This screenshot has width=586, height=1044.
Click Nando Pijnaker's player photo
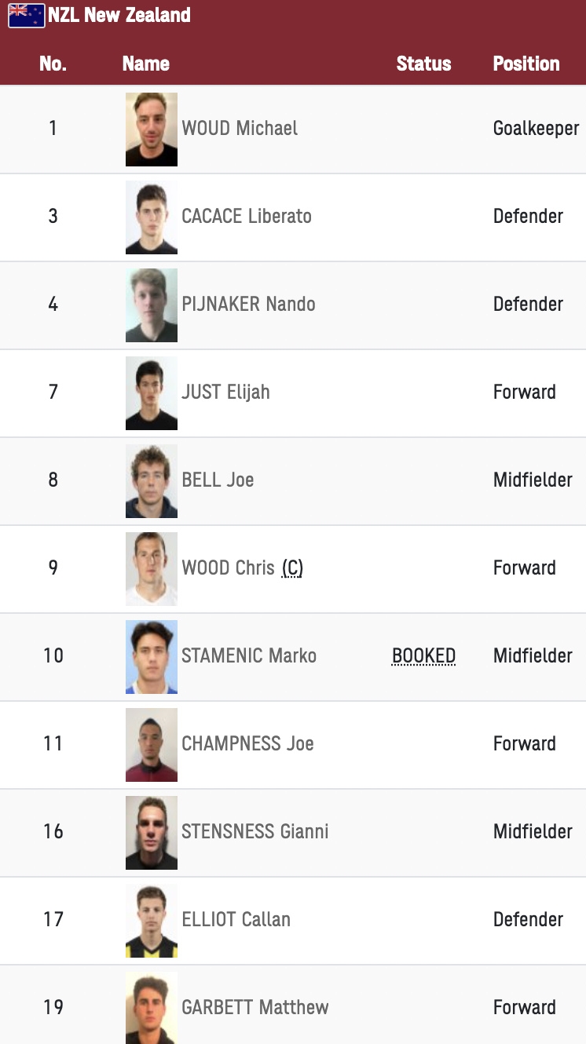click(x=152, y=305)
